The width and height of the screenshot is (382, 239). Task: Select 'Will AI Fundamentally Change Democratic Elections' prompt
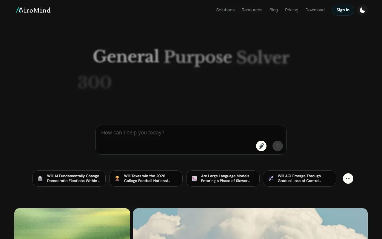[x=69, y=178]
